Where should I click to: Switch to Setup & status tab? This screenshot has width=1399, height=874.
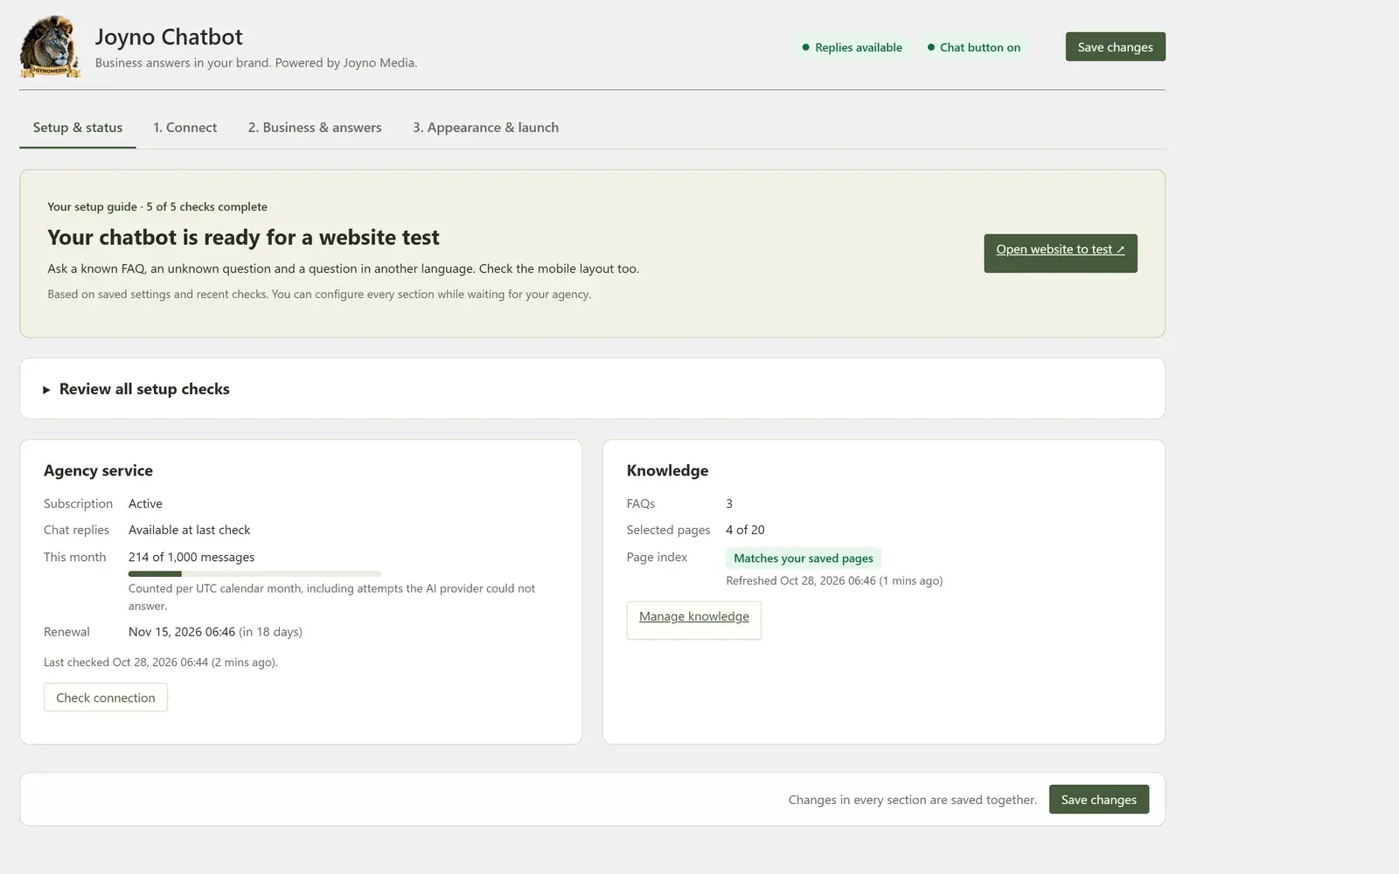tap(78, 128)
